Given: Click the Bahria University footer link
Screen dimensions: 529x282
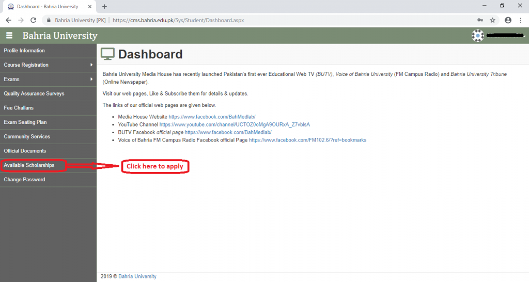Looking at the screenshot, I should [137, 276].
